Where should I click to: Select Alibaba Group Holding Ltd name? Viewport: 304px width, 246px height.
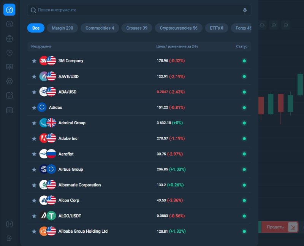coord(83,231)
